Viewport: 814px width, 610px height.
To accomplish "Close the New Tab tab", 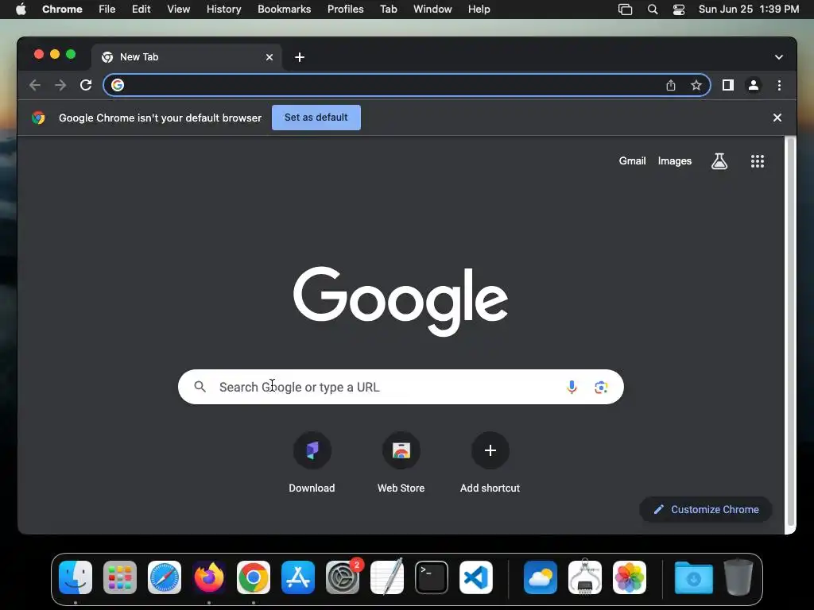I will pos(269,57).
